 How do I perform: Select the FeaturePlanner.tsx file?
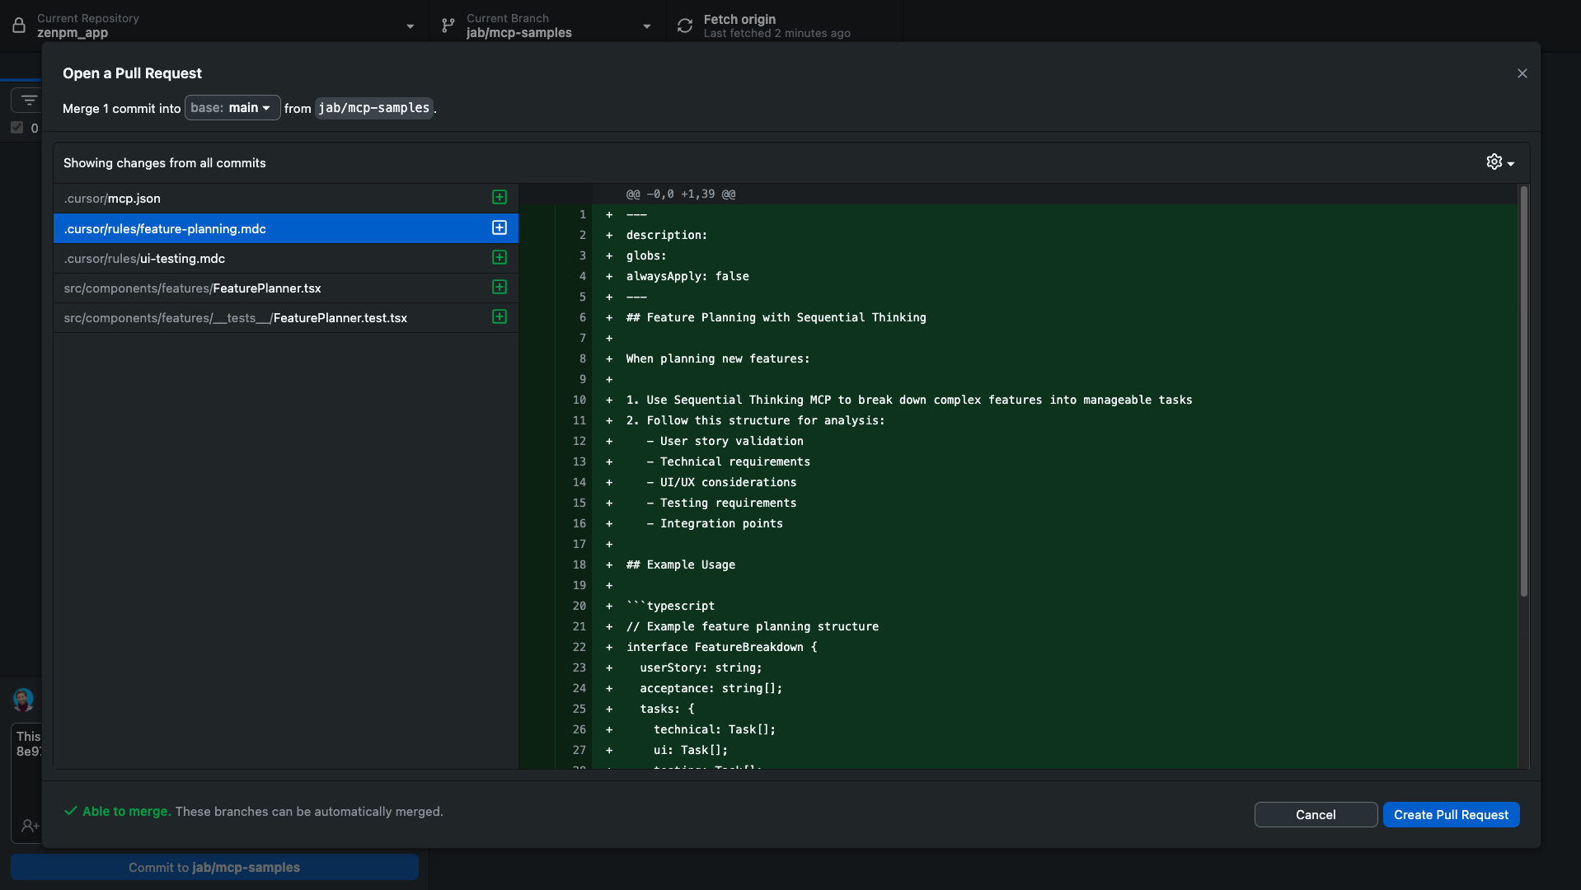click(x=285, y=288)
